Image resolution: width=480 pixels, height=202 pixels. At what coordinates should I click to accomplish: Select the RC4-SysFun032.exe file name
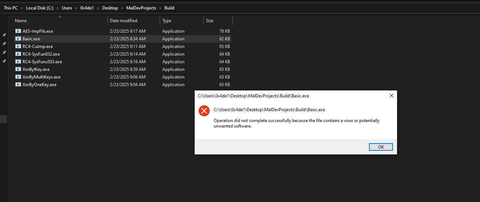(x=41, y=54)
